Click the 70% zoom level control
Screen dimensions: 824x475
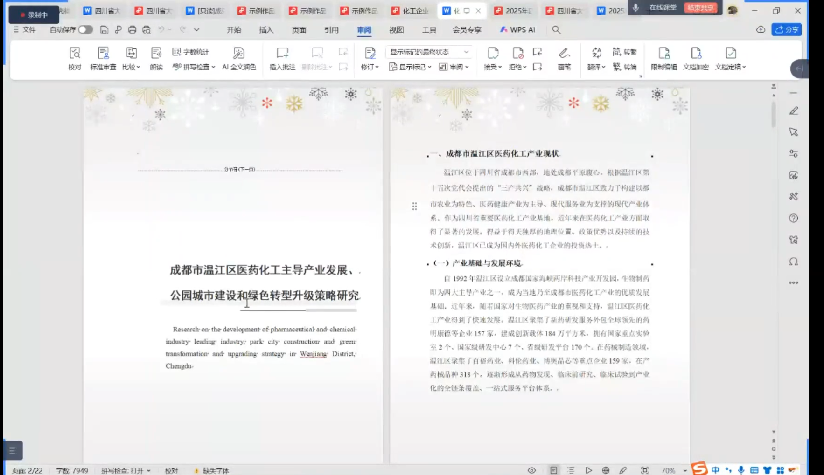pyautogui.click(x=669, y=470)
